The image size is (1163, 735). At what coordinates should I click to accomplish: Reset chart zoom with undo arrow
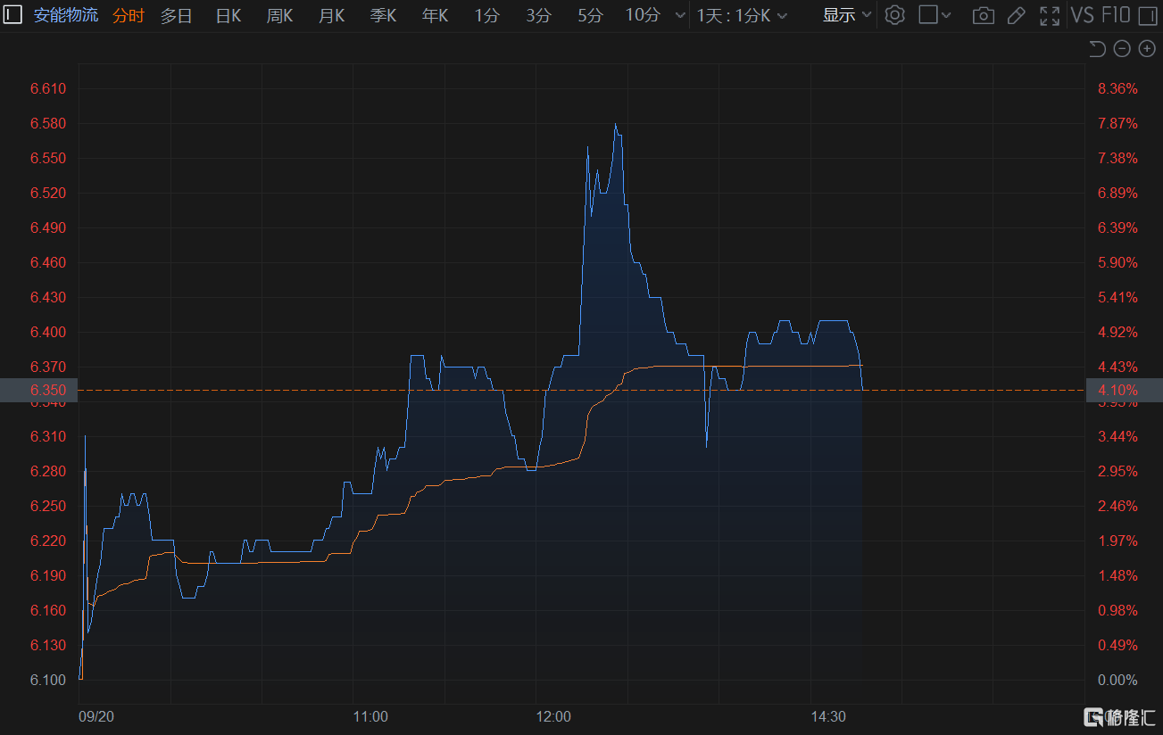point(1097,49)
